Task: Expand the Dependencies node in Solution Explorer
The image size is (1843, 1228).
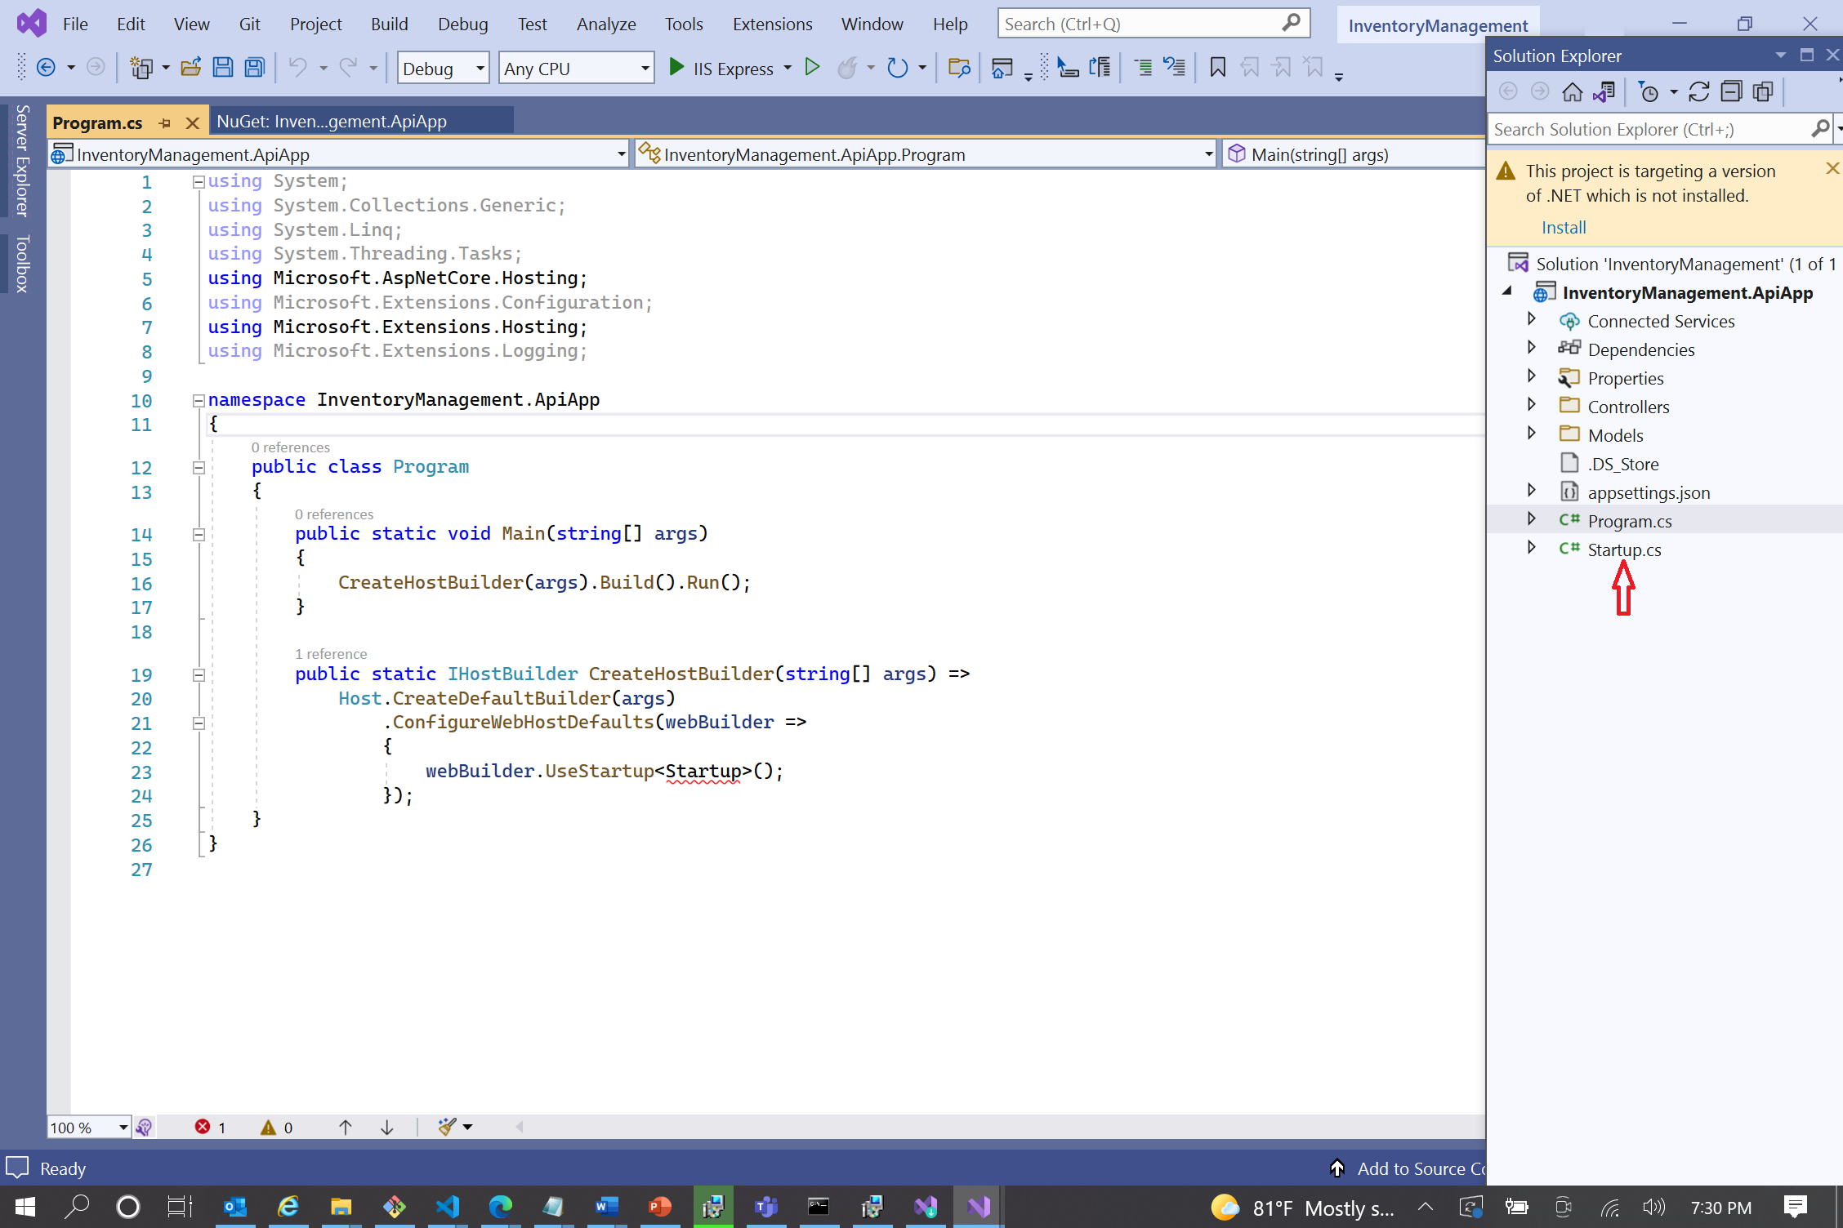Action: pyautogui.click(x=1532, y=348)
